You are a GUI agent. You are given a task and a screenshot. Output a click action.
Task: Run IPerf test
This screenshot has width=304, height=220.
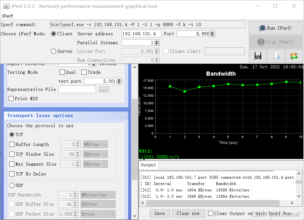point(276,28)
